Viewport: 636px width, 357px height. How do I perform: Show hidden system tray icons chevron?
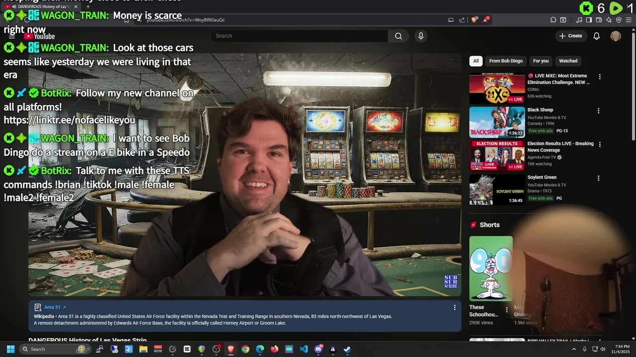coord(574,349)
